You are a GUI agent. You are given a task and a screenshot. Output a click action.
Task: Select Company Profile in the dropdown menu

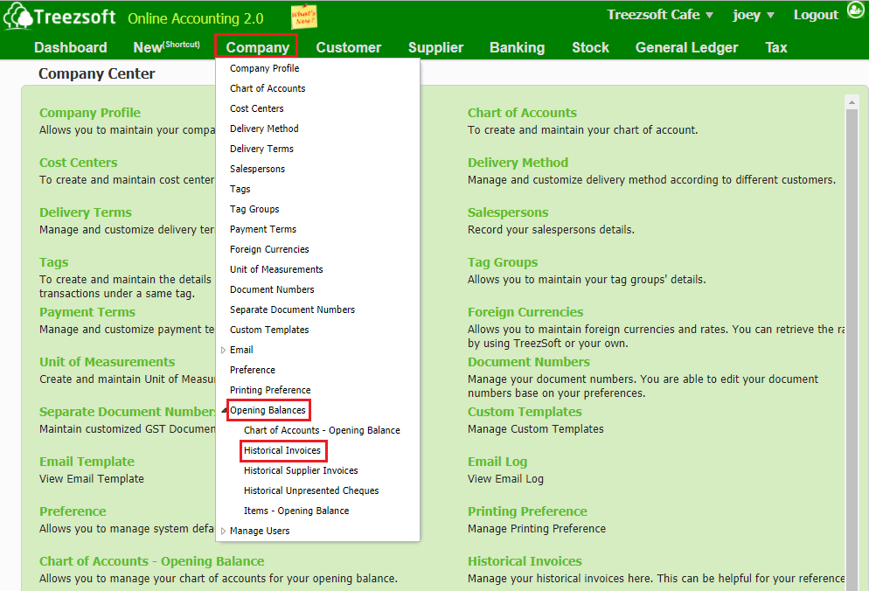pyautogui.click(x=264, y=68)
